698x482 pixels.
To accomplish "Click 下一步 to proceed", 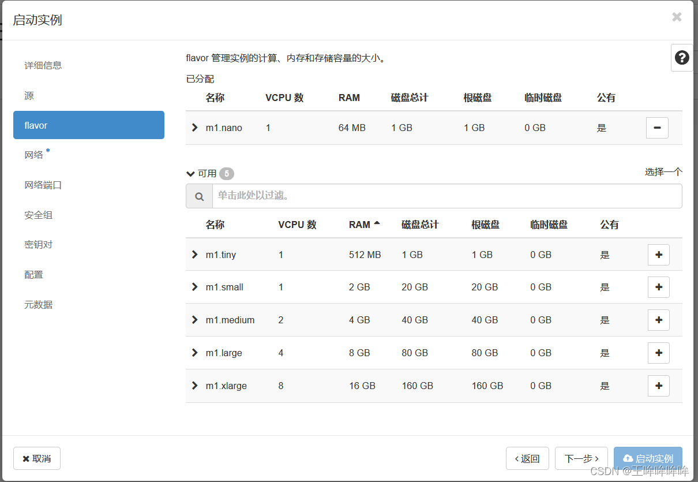I will point(581,458).
